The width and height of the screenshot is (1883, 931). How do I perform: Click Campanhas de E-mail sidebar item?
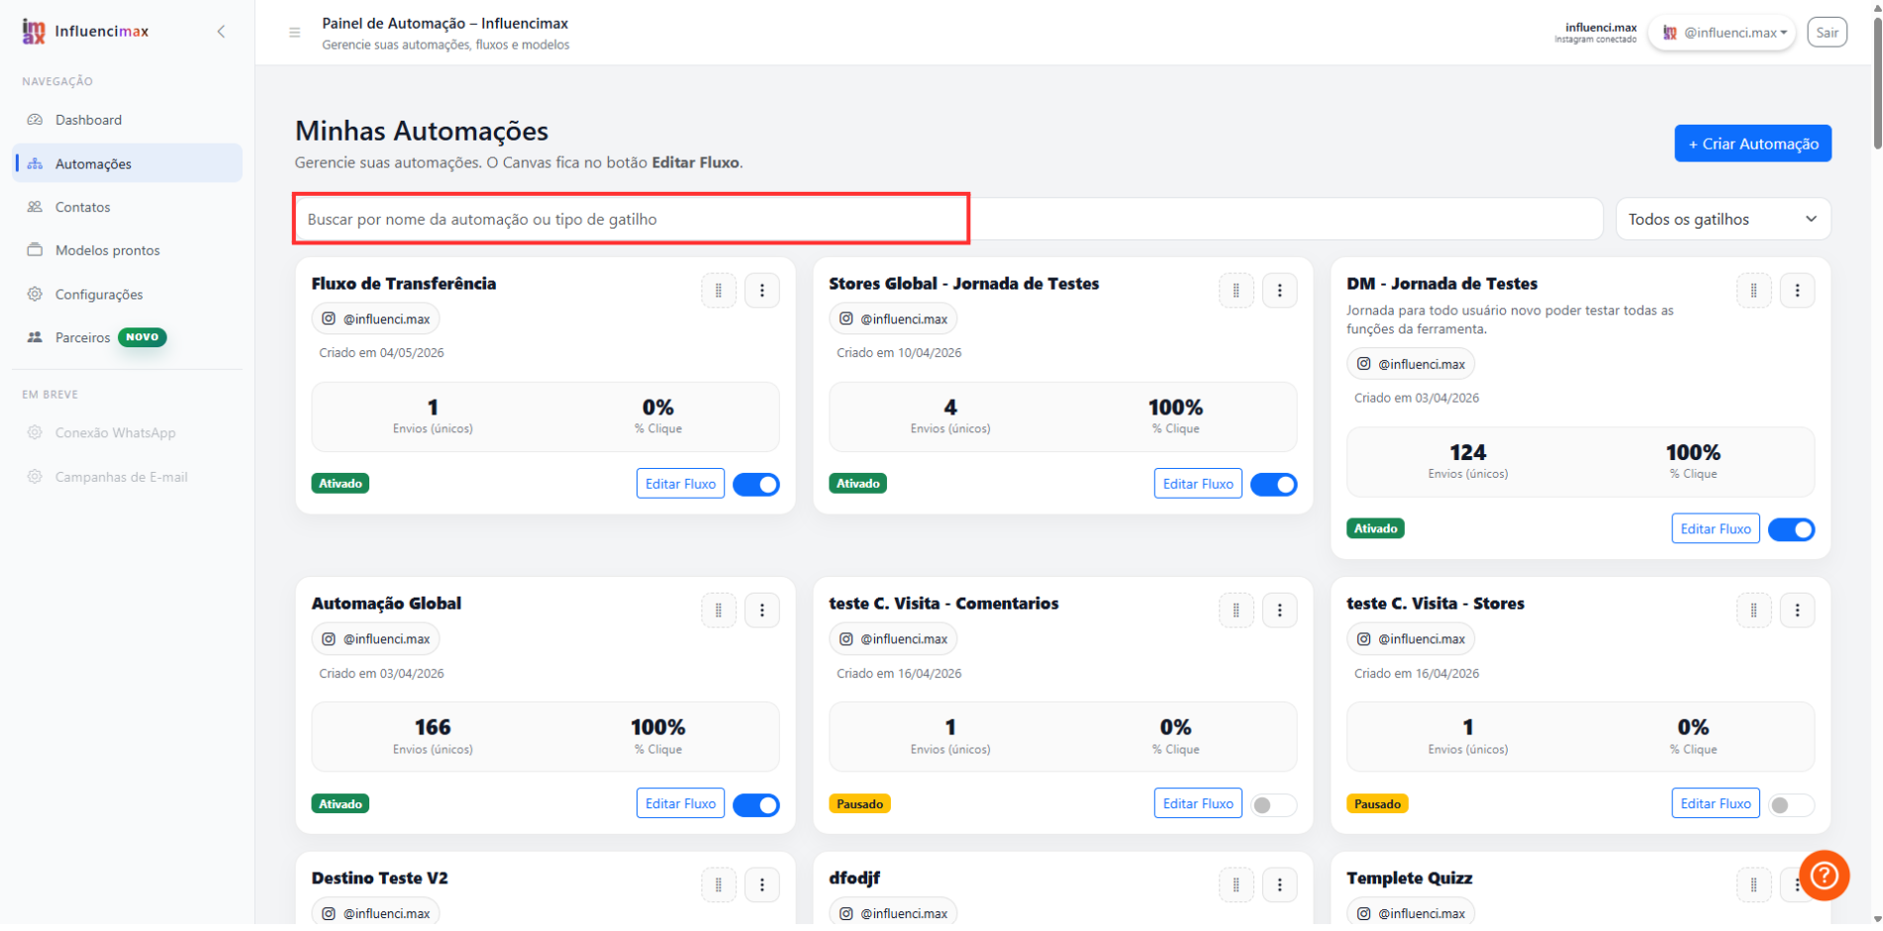click(x=127, y=478)
